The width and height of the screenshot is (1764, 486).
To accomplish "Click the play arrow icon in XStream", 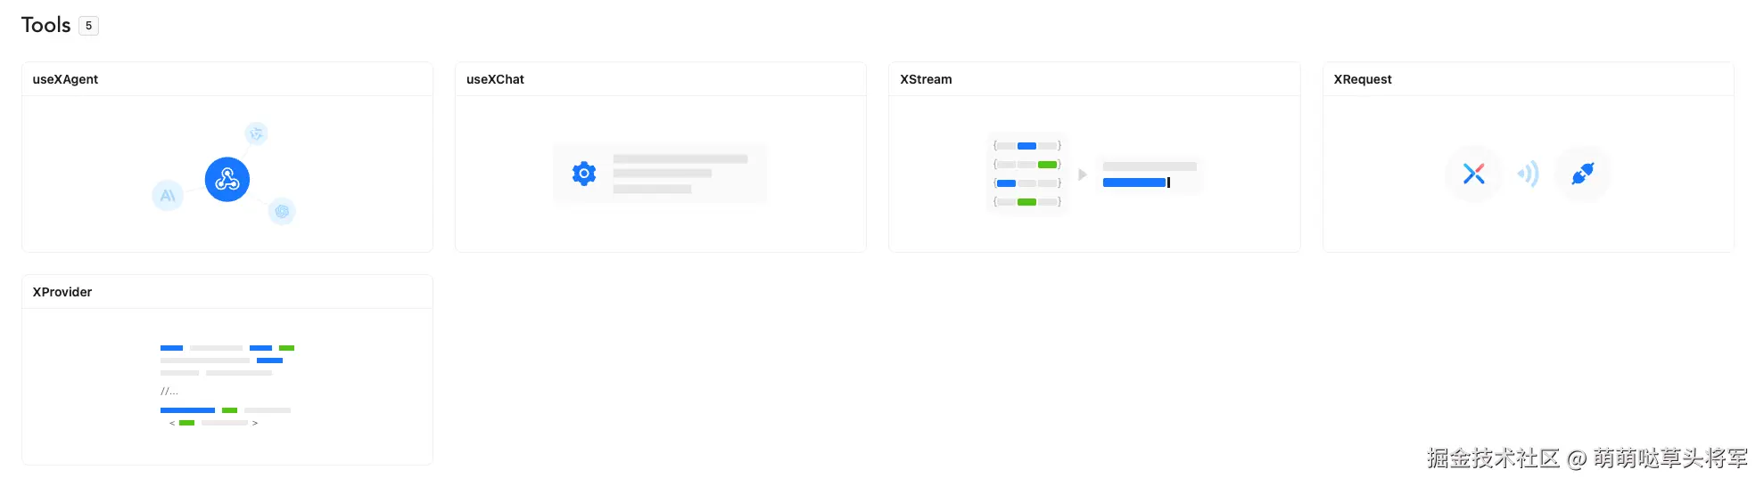I will [1083, 174].
